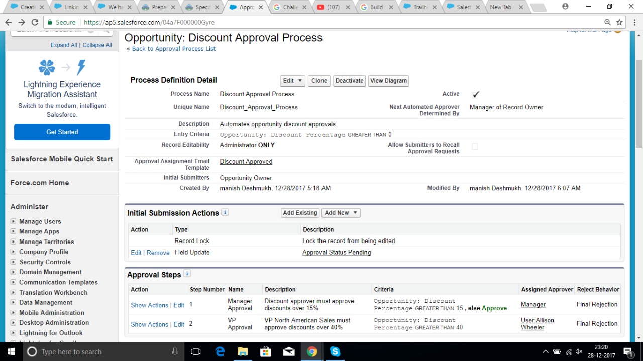643x361 pixels.
Task: Switch to the New Tab browser tab
Action: tap(507, 7)
